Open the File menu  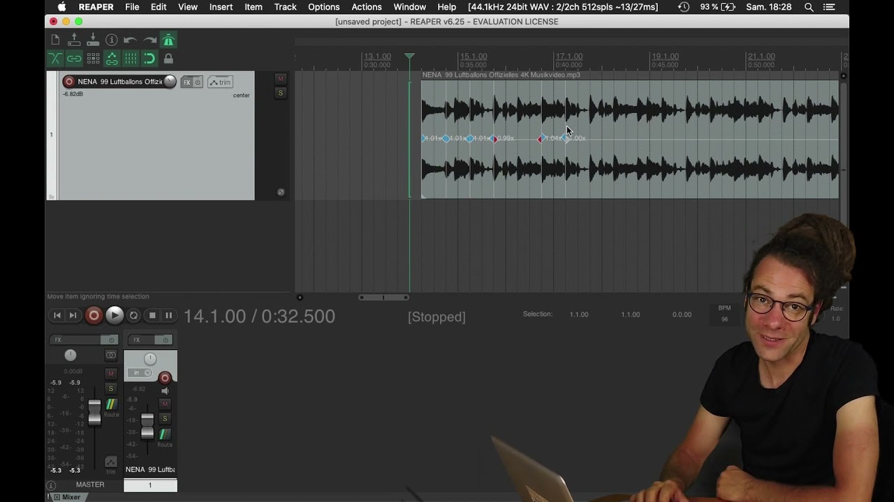point(132,7)
